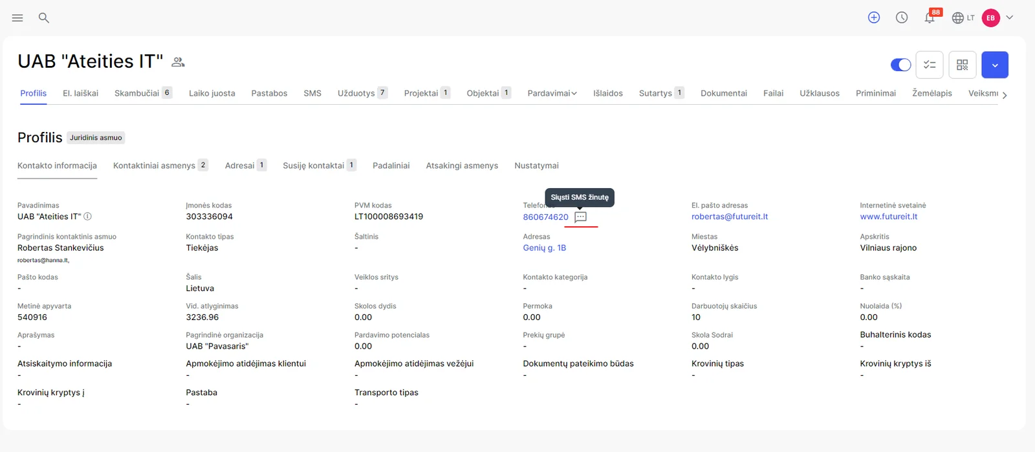The height and width of the screenshot is (452, 1035).
Task: Go to the Pastabos tab
Action: 269,93
